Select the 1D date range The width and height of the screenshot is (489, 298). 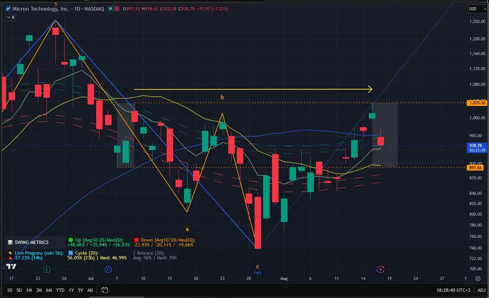pyautogui.click(x=10, y=290)
